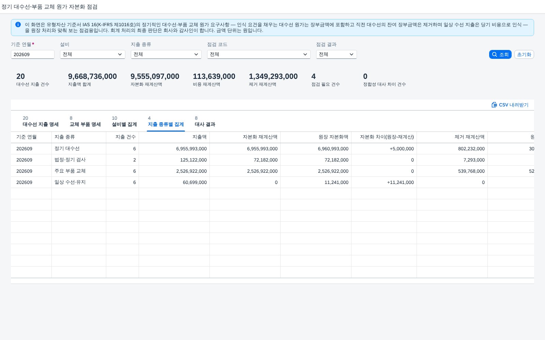Click the magnifier icon on 조회 button
The image size is (545, 340).
click(495, 54)
